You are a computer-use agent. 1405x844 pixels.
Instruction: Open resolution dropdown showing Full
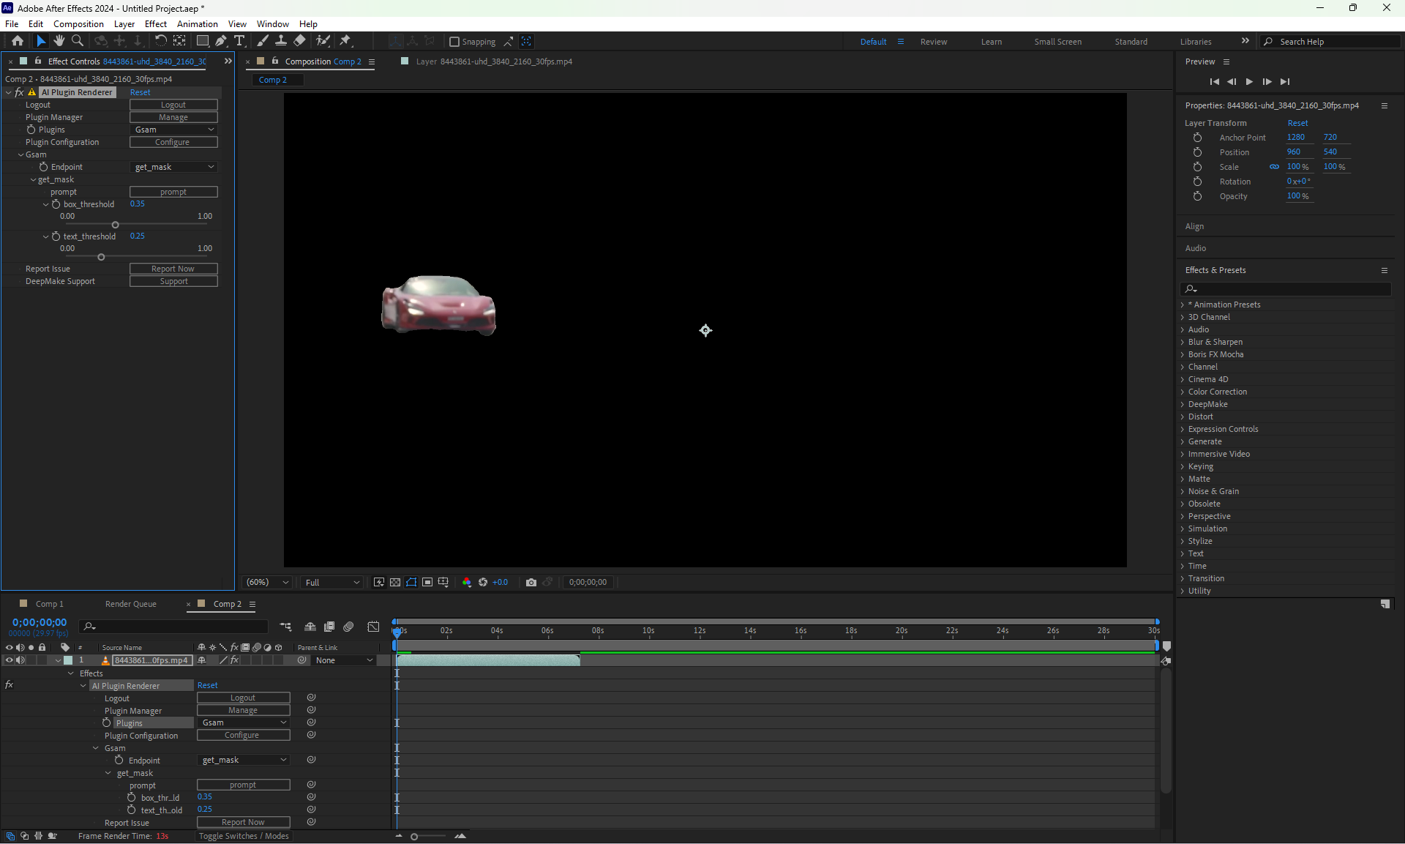coord(332,583)
